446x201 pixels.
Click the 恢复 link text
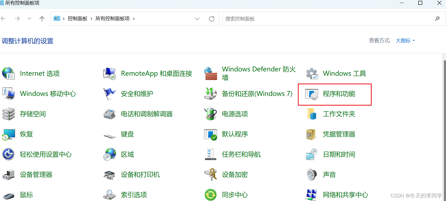pos(26,134)
